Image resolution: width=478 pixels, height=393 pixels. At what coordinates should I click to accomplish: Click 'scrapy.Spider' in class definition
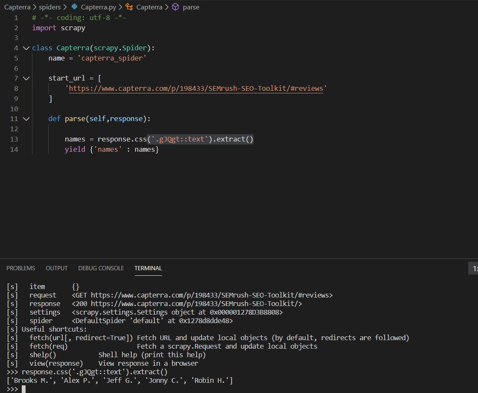tap(120, 48)
